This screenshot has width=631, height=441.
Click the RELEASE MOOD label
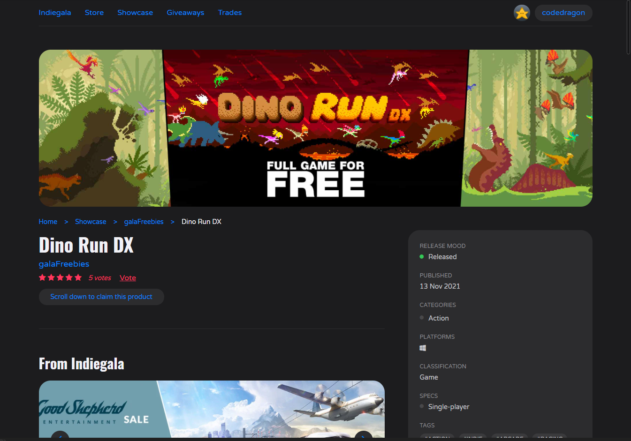(x=442, y=246)
